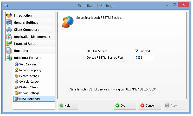Click the Default RESTful Service Port field
193x116 pixels.
coord(144,58)
